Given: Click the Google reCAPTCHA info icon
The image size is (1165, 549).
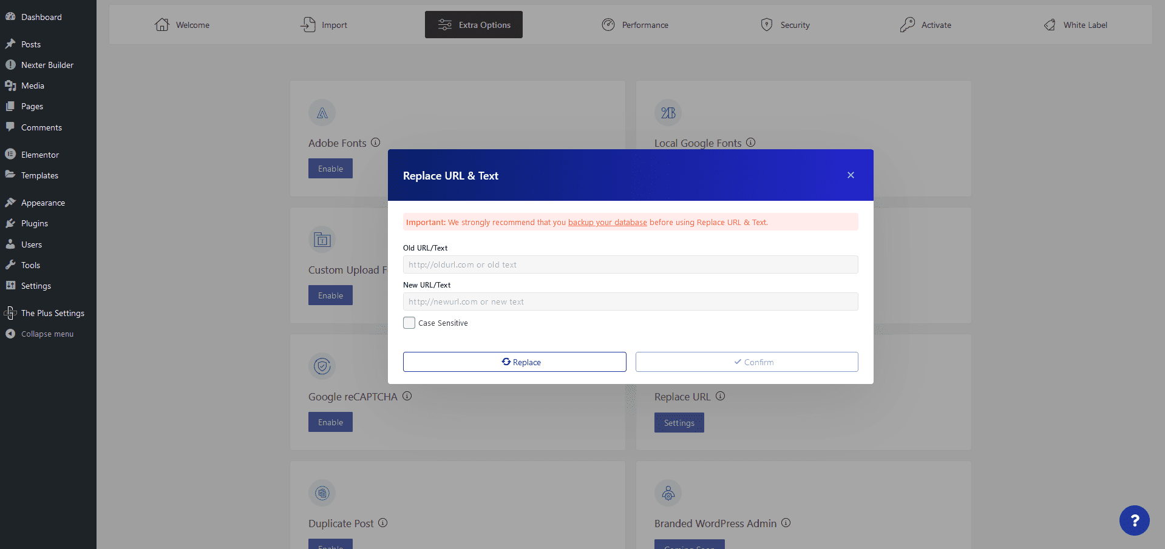Looking at the screenshot, I should tap(407, 396).
